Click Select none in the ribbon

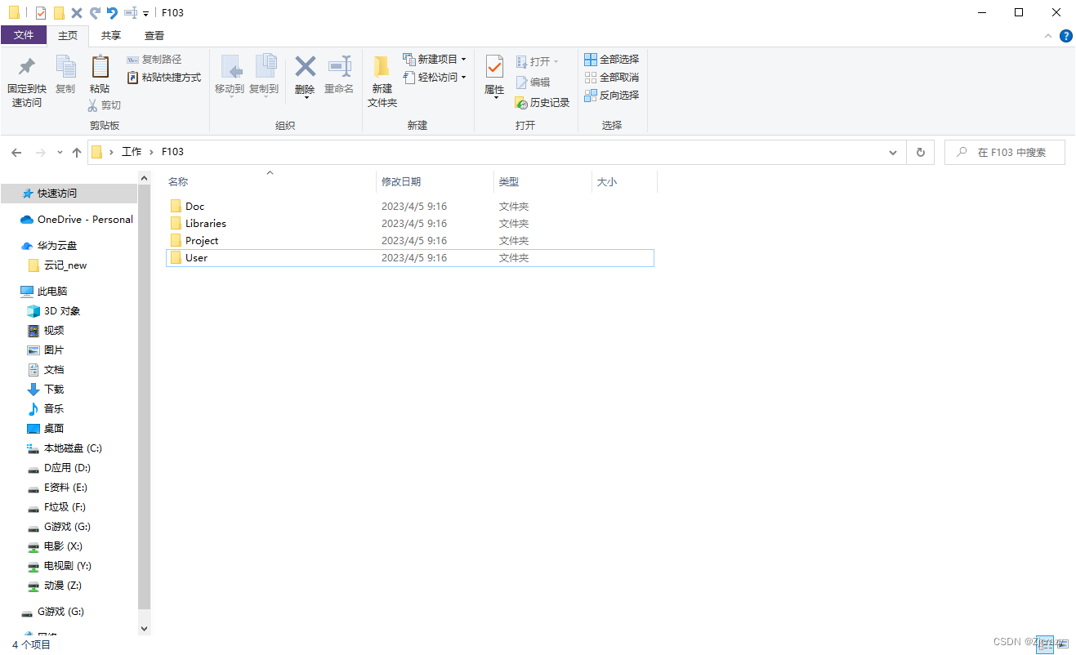coord(612,78)
